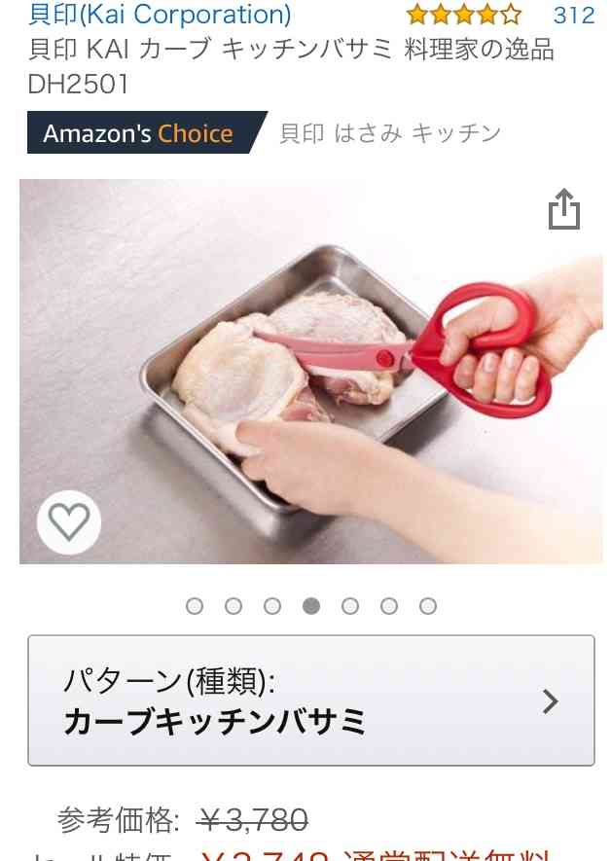Image resolution: width=611 pixels, height=861 pixels.
Task: Open 貝印(Kai Corporation) brand page
Action: (160, 15)
